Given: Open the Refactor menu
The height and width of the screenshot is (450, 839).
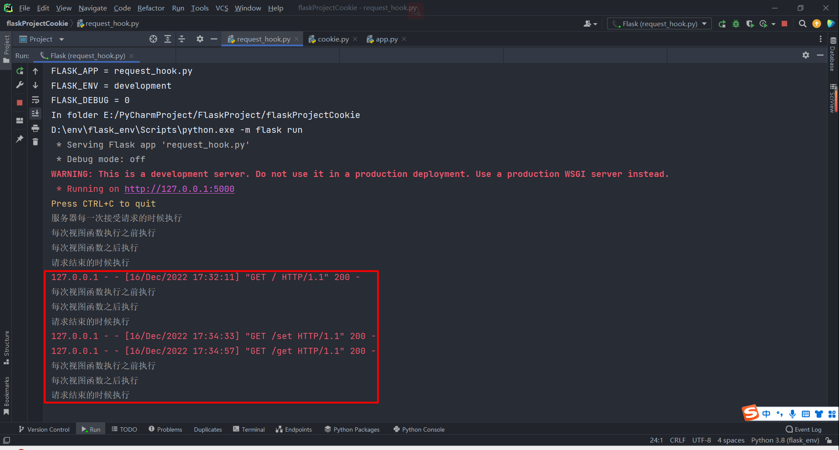Looking at the screenshot, I should click(x=151, y=8).
